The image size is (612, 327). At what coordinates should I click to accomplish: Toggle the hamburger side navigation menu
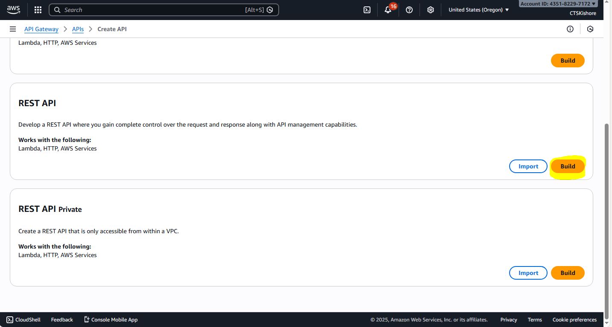pos(13,29)
